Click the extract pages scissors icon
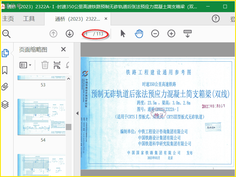The height and width of the screenshot is (177, 236). point(57,65)
